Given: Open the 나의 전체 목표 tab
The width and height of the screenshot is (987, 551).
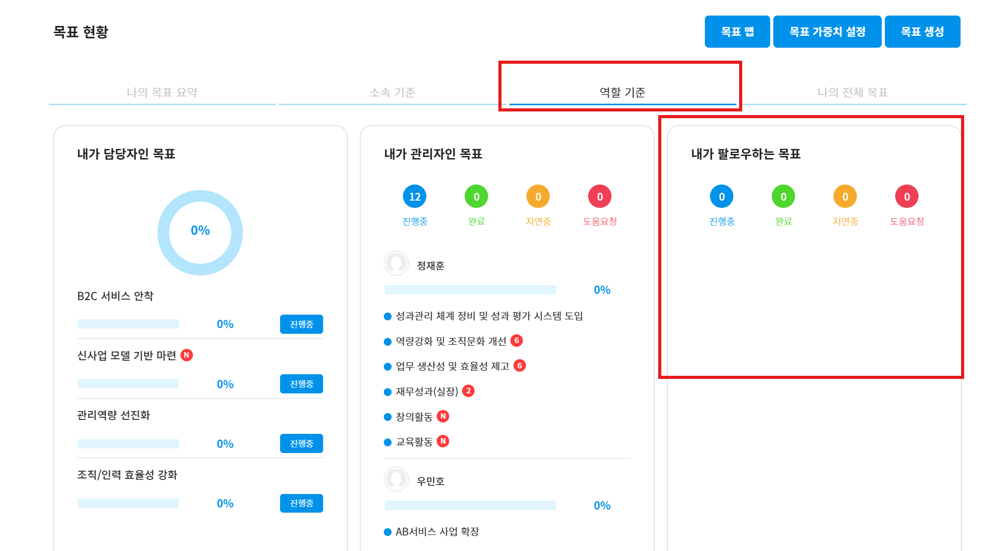Looking at the screenshot, I should 853,92.
